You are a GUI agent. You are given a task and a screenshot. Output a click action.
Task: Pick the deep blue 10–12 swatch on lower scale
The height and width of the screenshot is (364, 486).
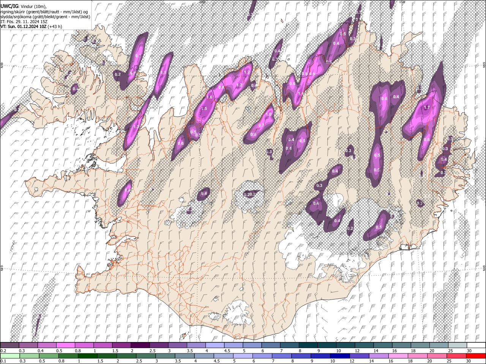340,356
